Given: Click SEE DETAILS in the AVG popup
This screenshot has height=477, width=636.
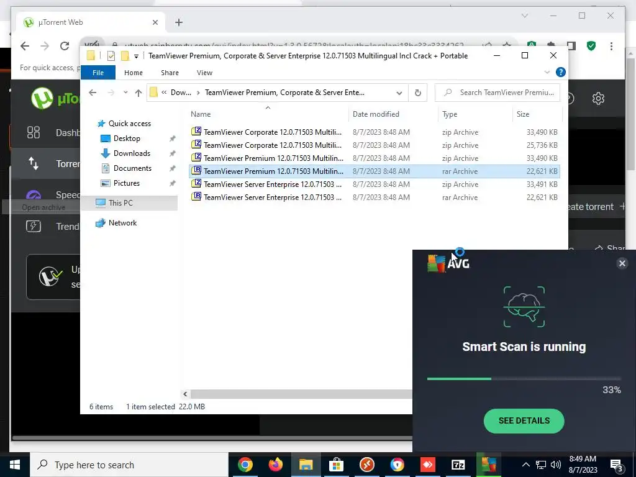Looking at the screenshot, I should [x=524, y=420].
